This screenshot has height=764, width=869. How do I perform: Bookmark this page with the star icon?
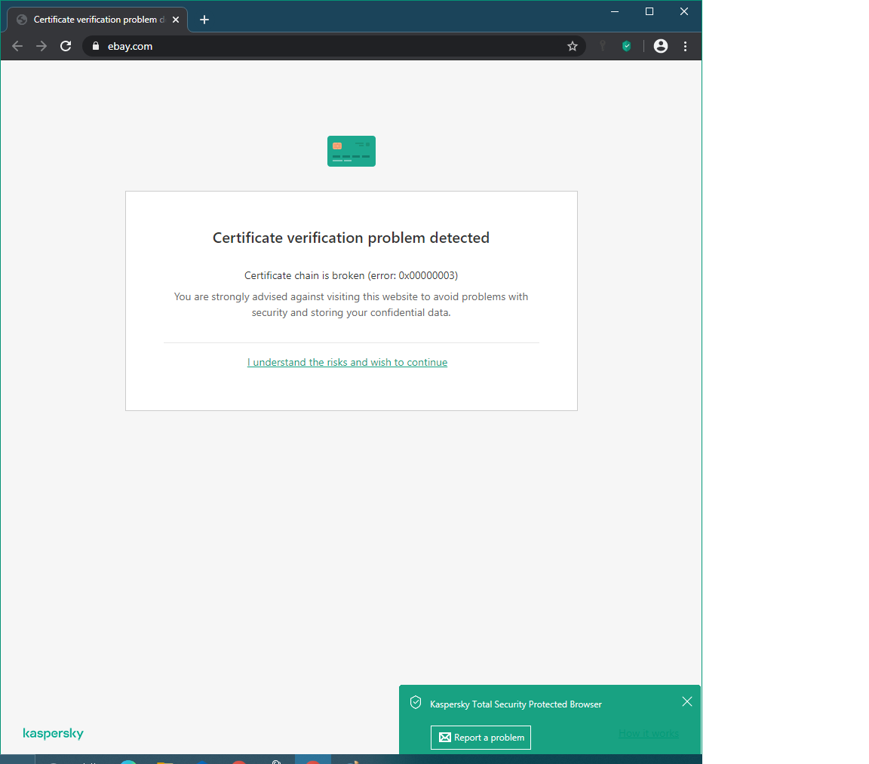pyautogui.click(x=573, y=46)
